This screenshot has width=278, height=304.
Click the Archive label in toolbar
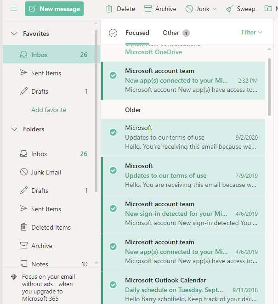click(x=166, y=9)
